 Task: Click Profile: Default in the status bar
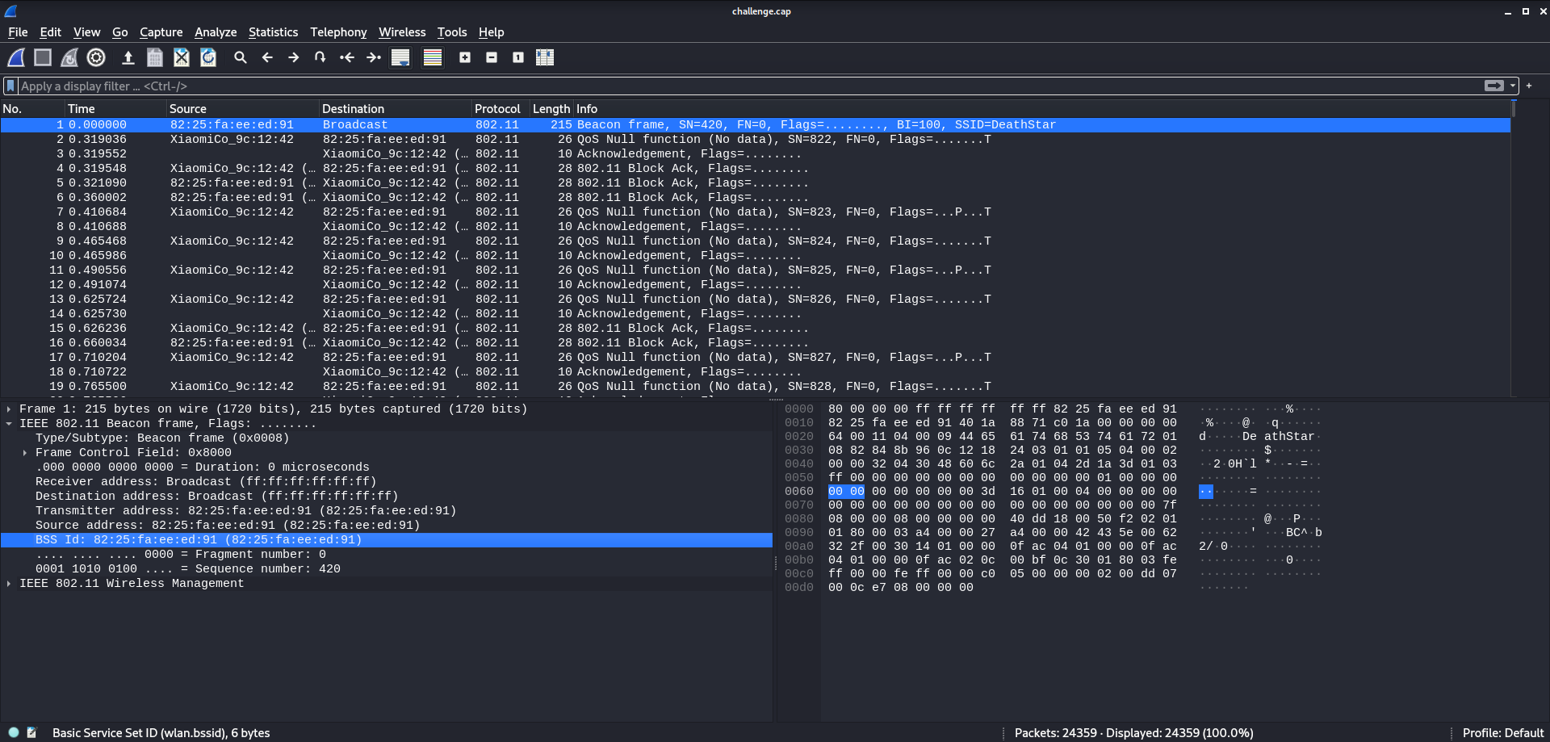[1502, 733]
